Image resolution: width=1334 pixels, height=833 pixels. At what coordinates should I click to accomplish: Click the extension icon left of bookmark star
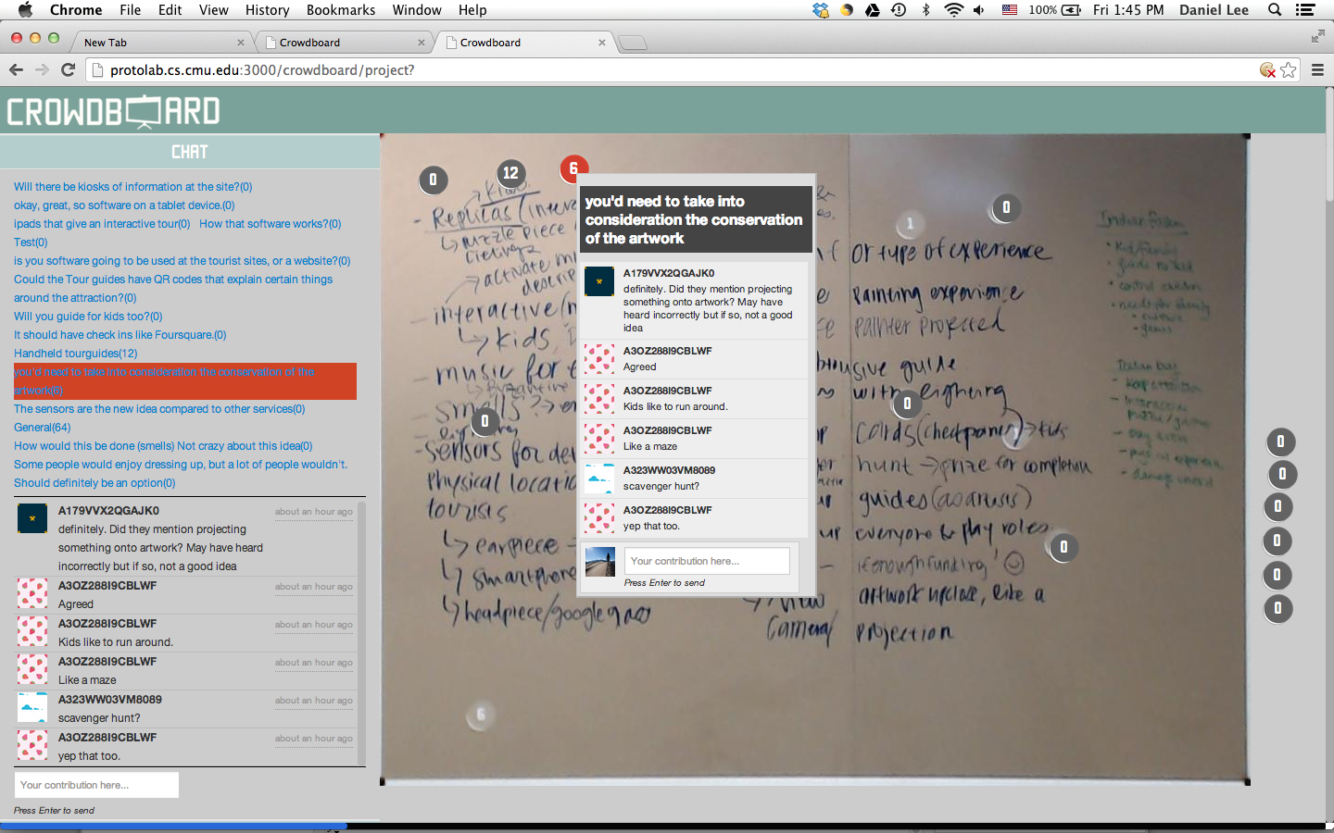[x=1267, y=70]
